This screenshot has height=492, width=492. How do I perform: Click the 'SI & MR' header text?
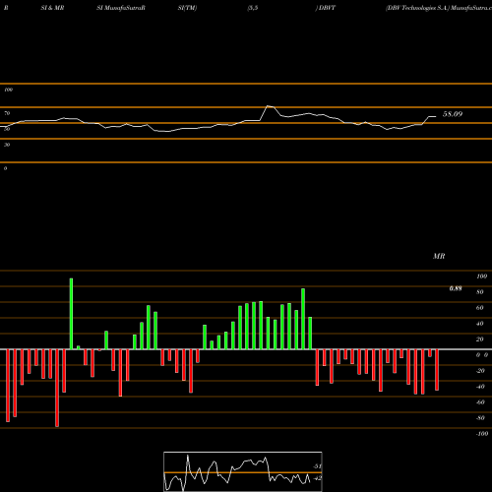(52, 8)
